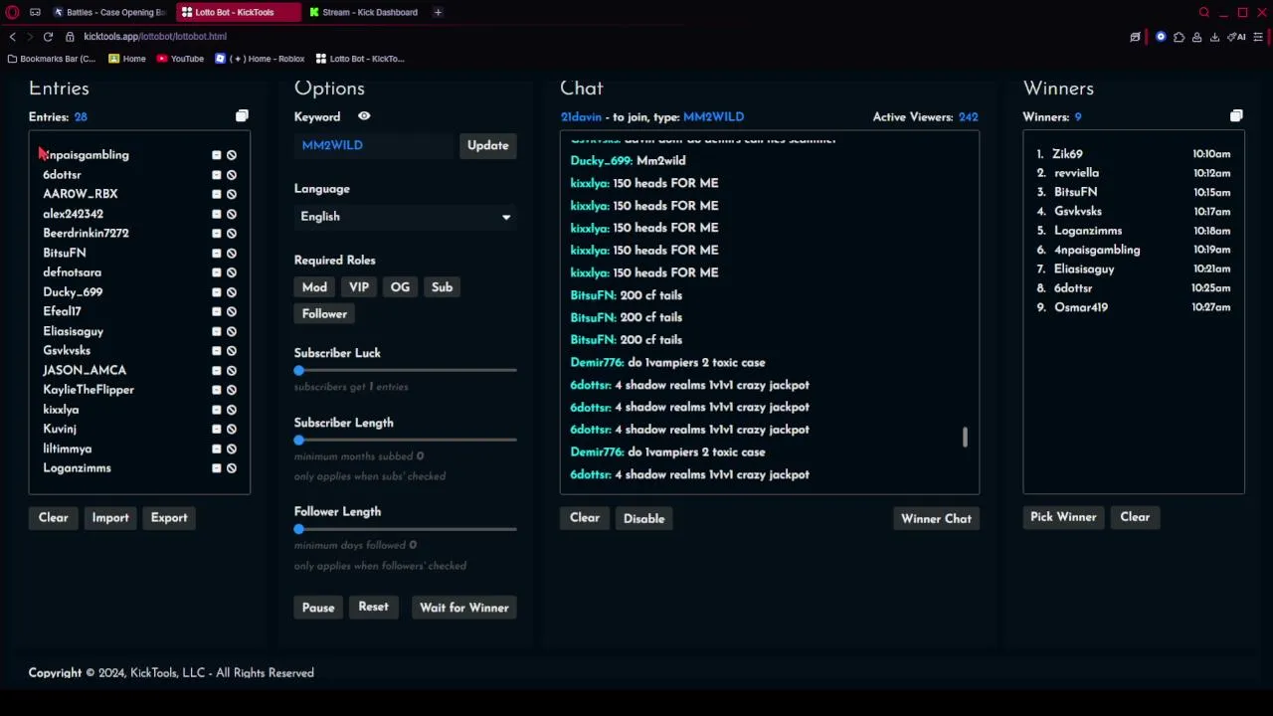Clear the winners list

[x=1135, y=517]
